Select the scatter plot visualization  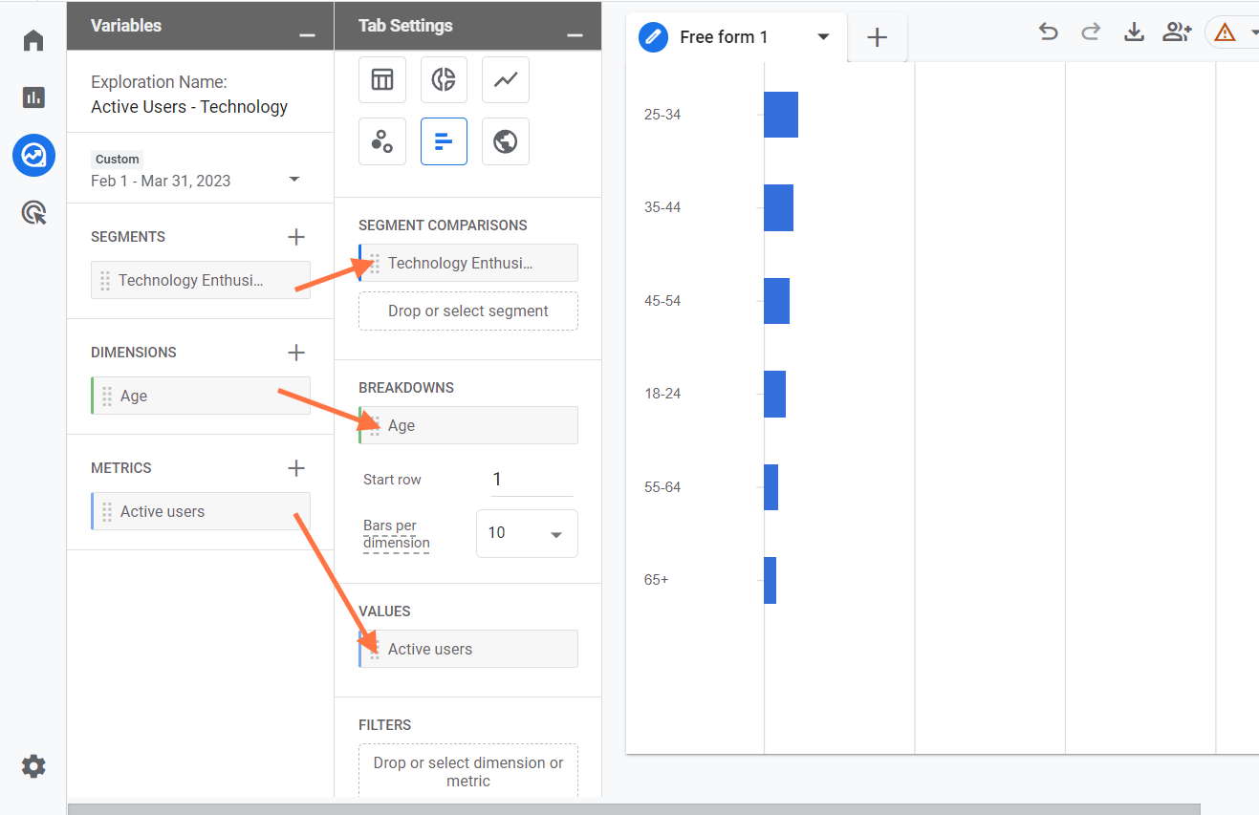click(382, 142)
